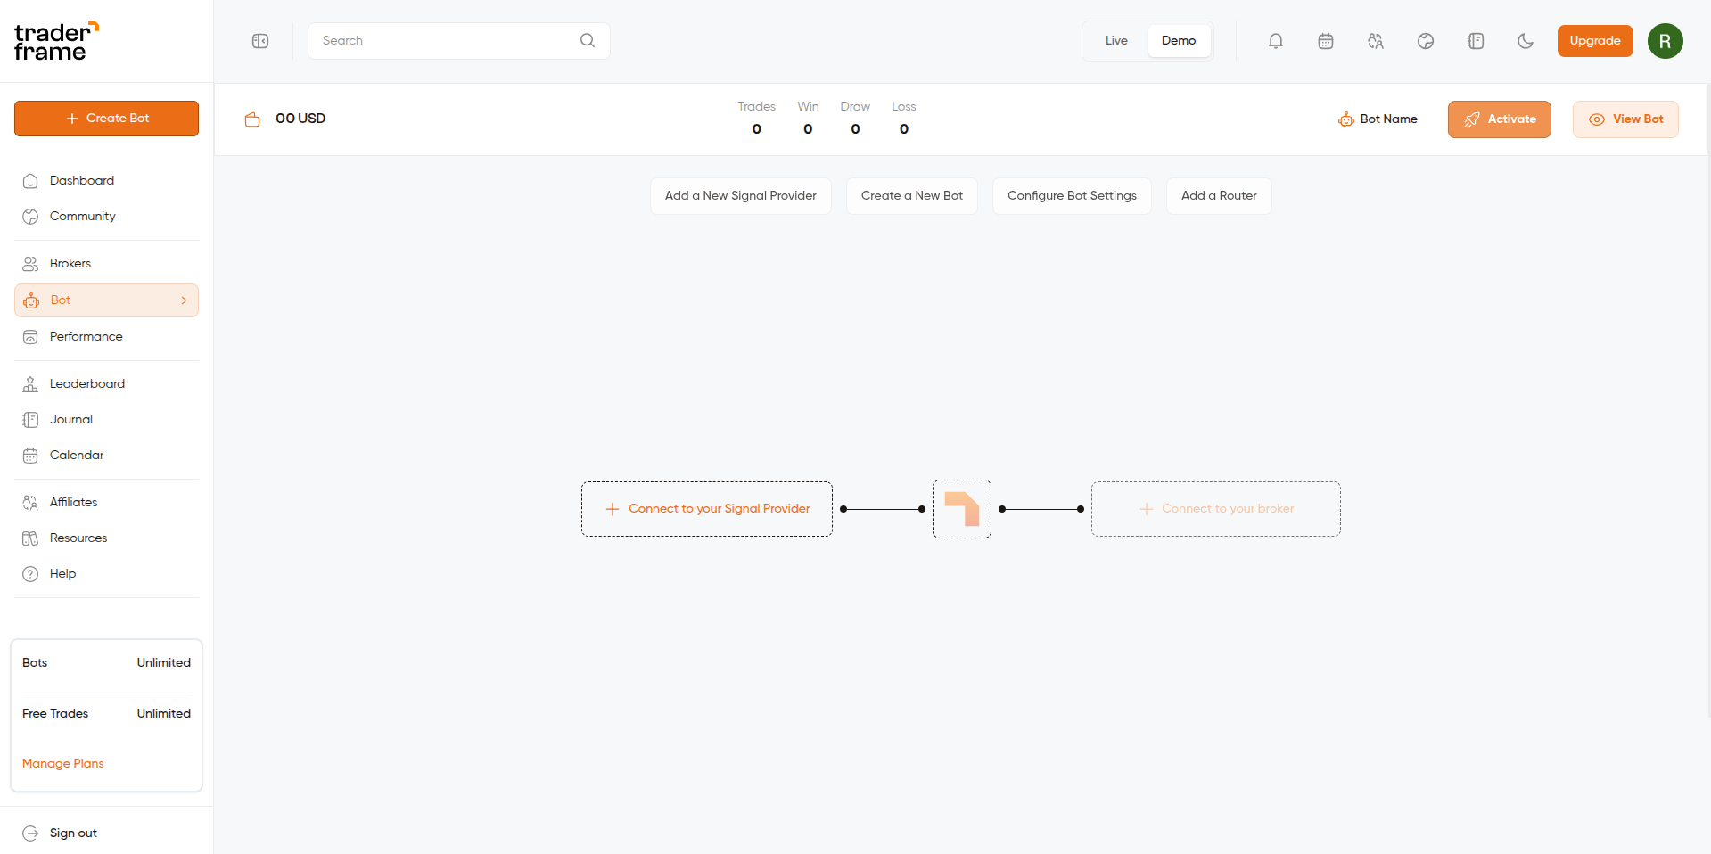Screen dimensions: 1711x854
Task: Click Add a New Signal Provider
Action: point(741,196)
